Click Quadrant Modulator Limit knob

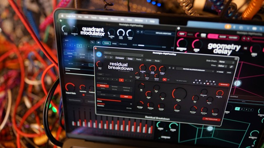pos(121,32)
